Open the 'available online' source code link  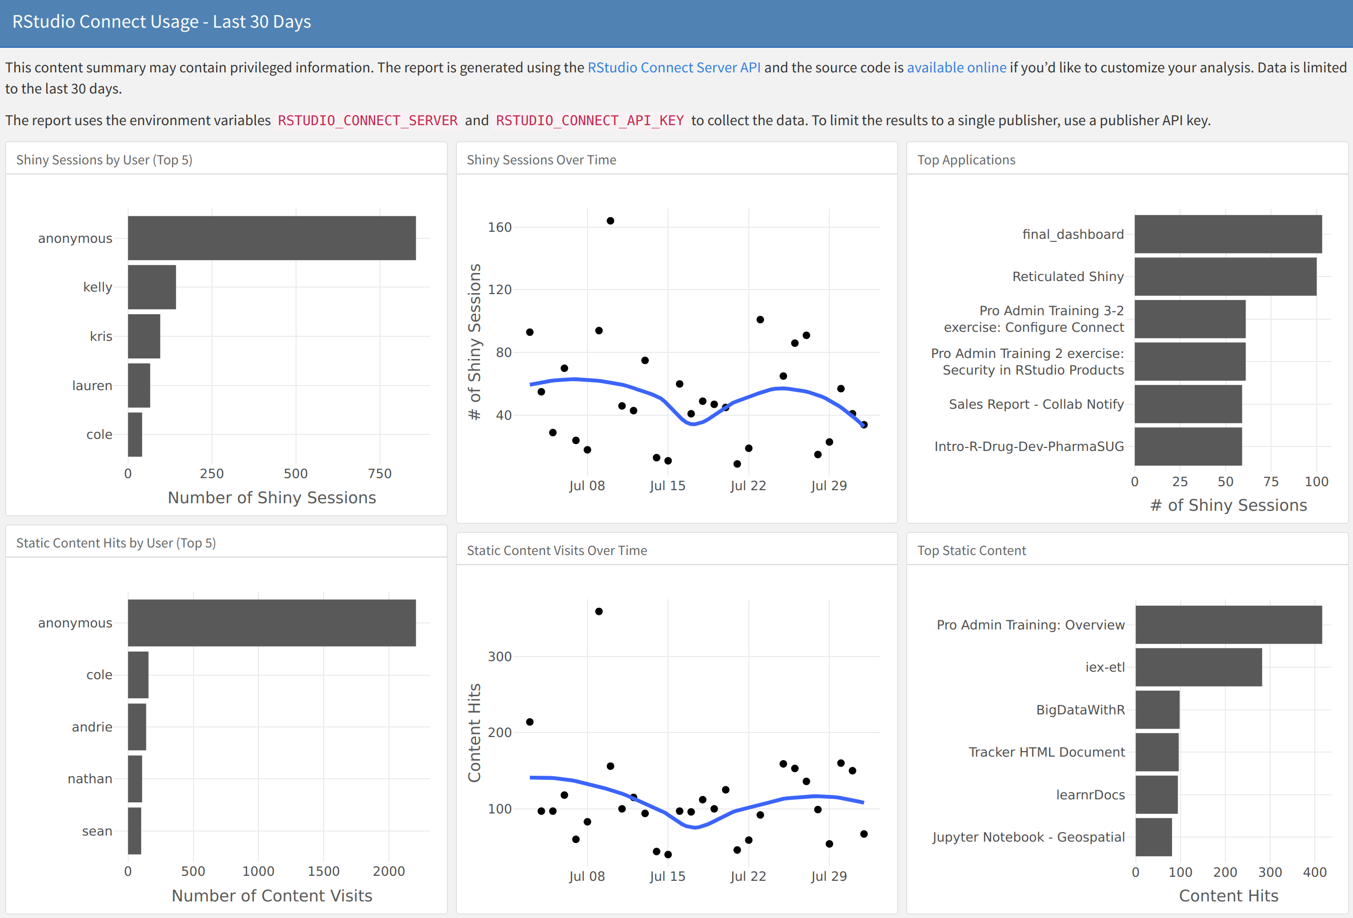click(x=956, y=67)
